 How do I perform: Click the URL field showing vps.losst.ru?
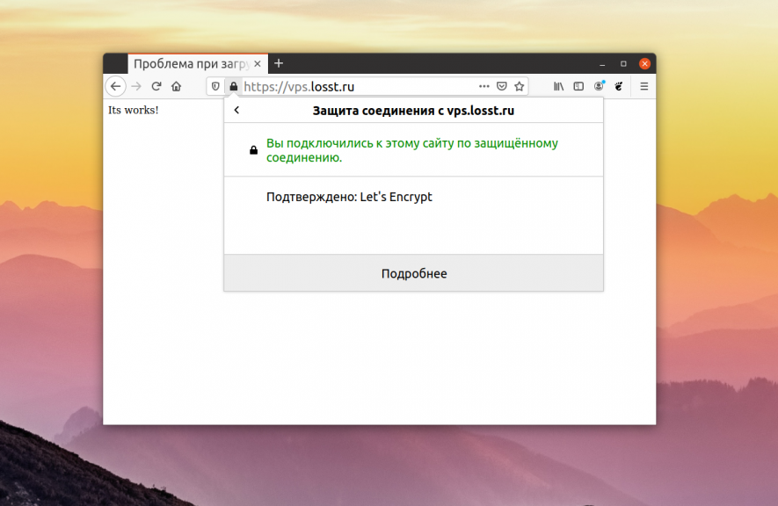[x=352, y=86]
